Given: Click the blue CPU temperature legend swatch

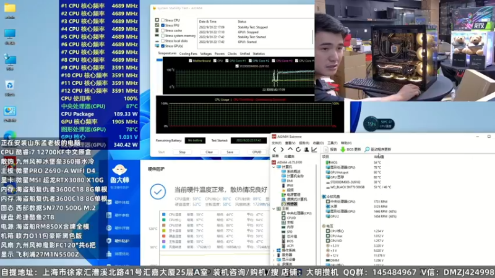Looking at the screenshot, I should 164,214.
